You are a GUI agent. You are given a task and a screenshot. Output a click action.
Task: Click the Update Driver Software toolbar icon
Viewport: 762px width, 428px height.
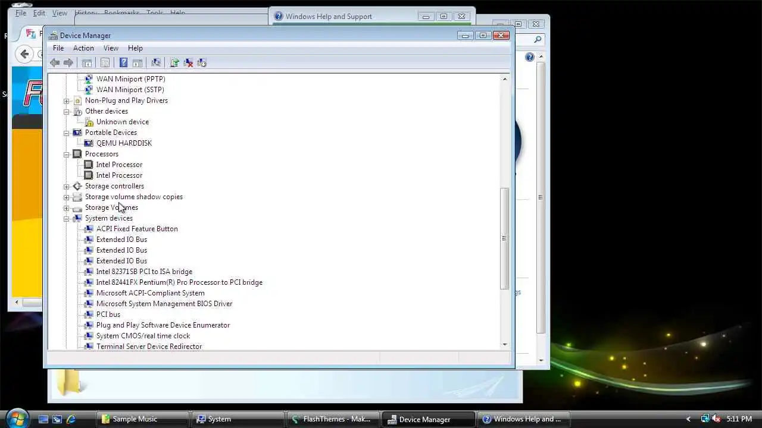(x=174, y=62)
